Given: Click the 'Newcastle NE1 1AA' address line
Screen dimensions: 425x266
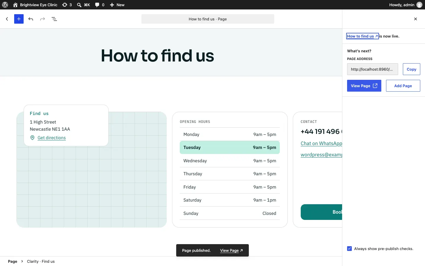Looking at the screenshot, I should [50, 129].
